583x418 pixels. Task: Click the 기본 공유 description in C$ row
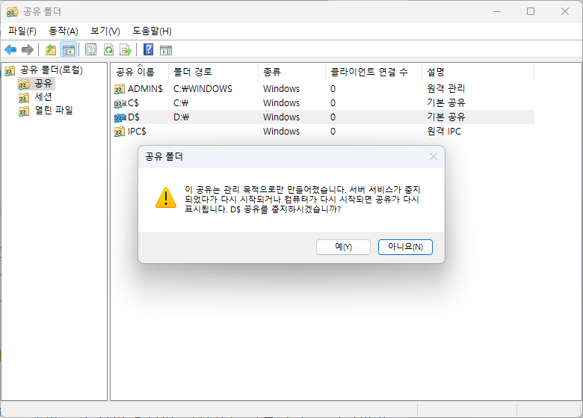point(445,102)
